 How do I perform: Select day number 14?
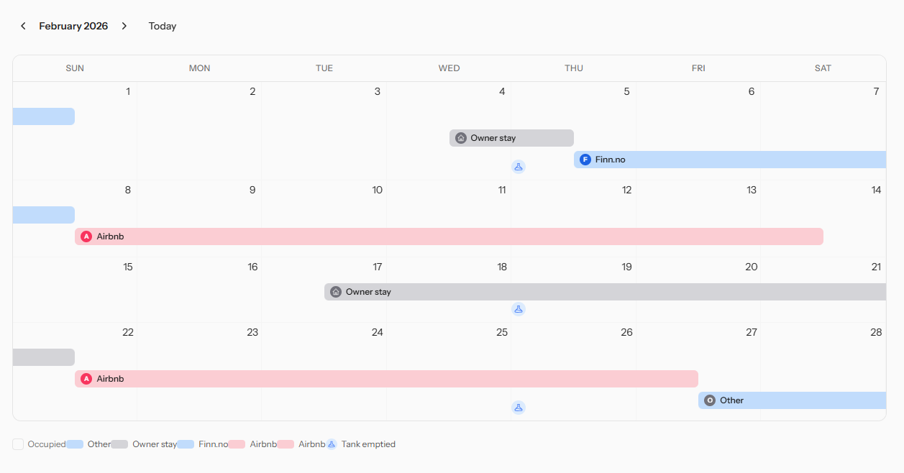(876, 190)
